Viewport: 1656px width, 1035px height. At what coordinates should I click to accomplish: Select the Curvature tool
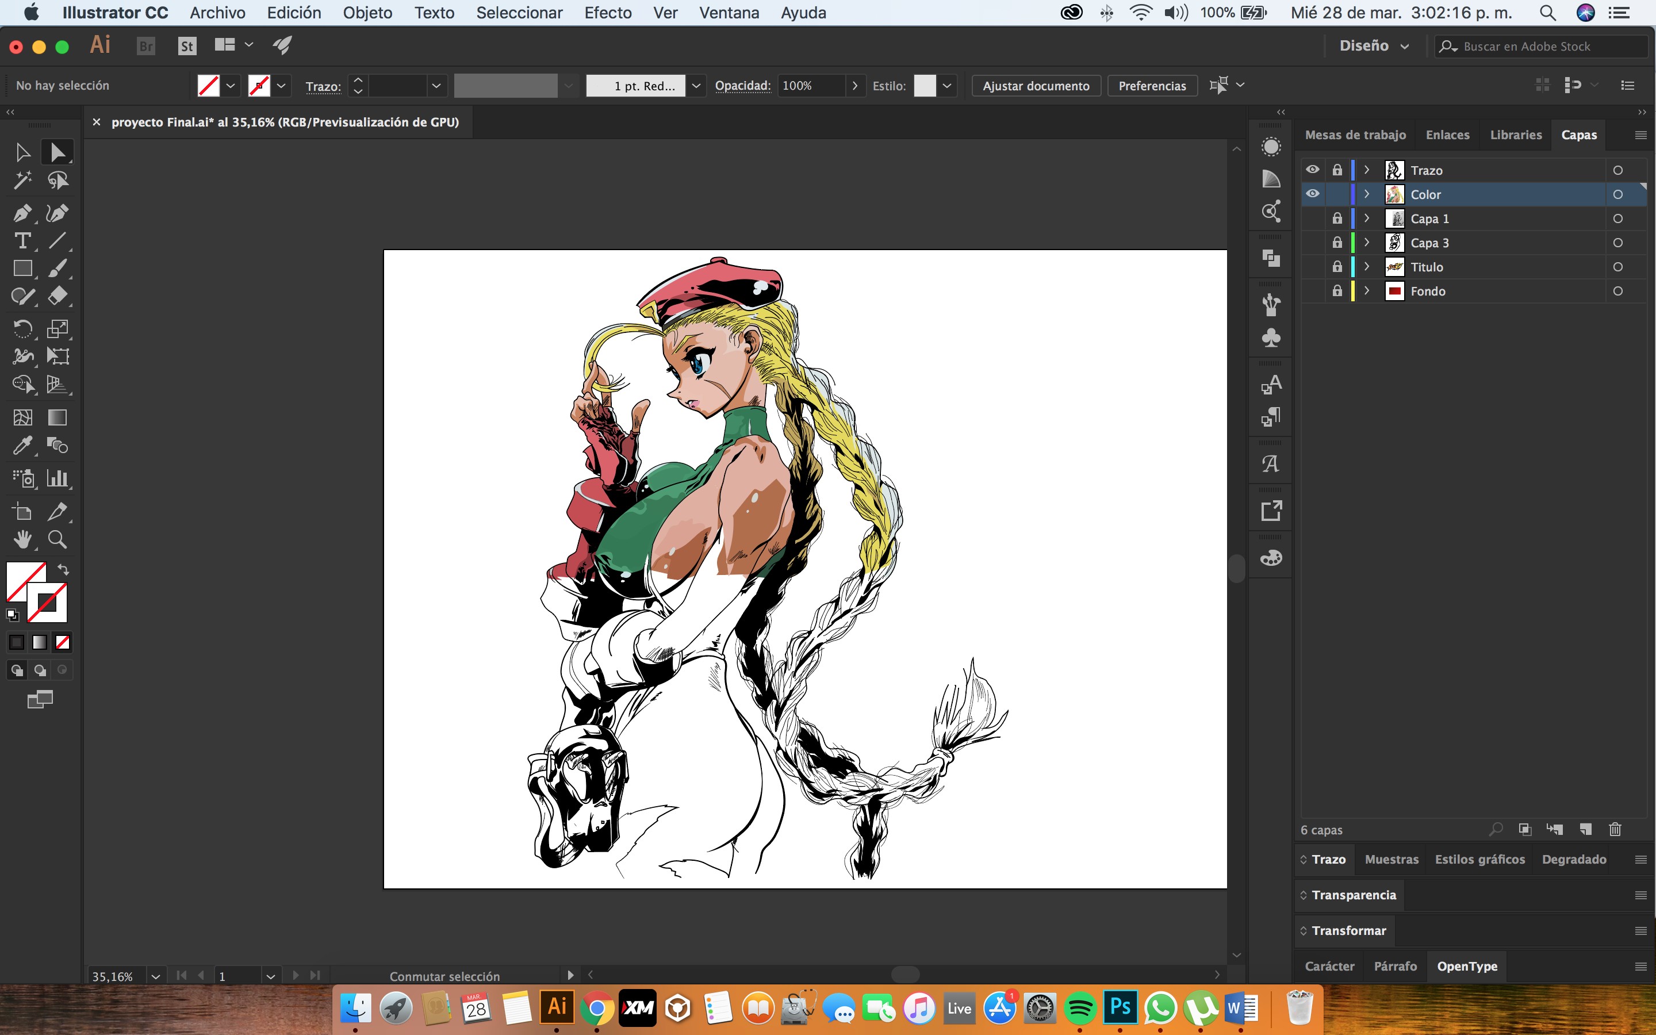click(x=57, y=213)
